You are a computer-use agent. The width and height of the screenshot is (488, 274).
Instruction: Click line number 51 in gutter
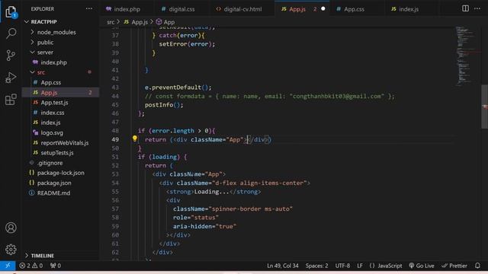point(115,157)
